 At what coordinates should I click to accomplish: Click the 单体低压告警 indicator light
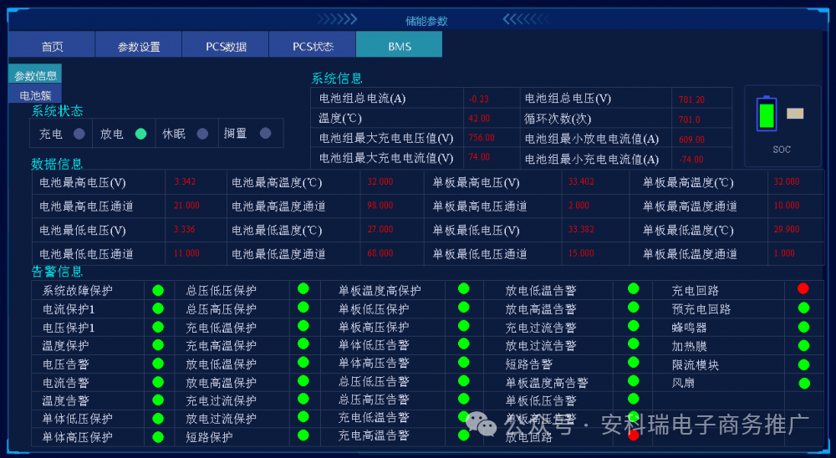coord(464,343)
